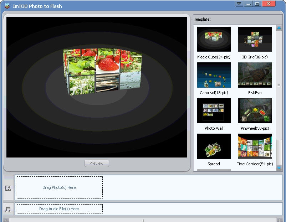Click the Drag Photo(s) Here area
286x222 pixels.
pyautogui.click(x=59, y=187)
